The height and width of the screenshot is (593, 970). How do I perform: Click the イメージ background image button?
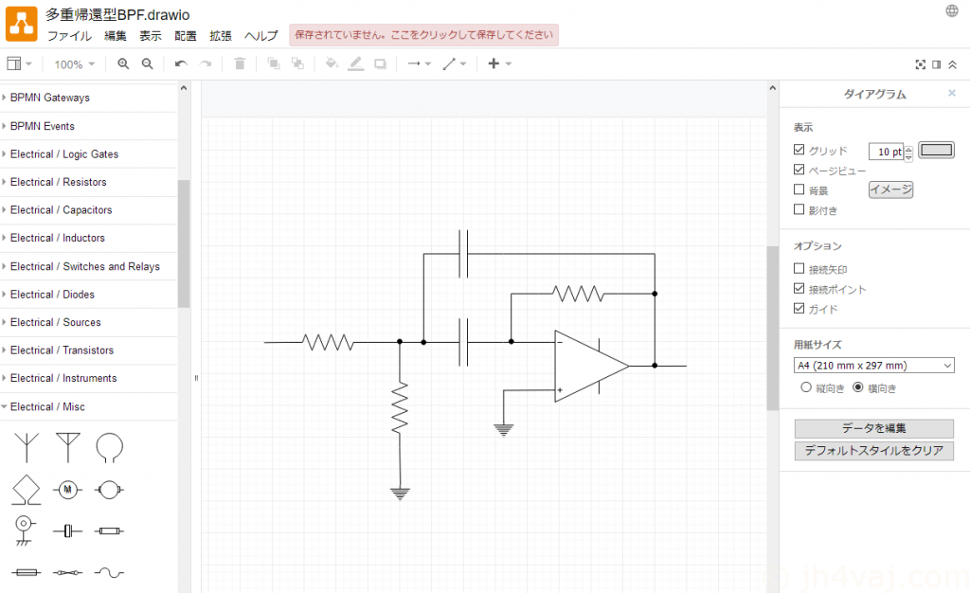click(890, 189)
